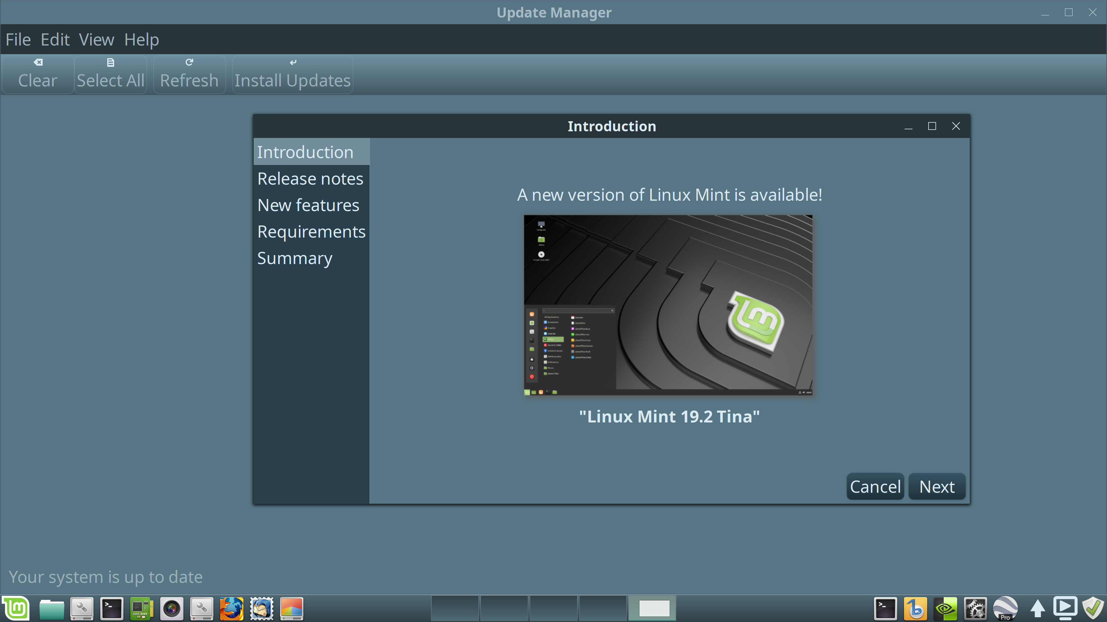
Task: Switch to the fourth workspace in the switcher
Action: pyautogui.click(x=603, y=608)
